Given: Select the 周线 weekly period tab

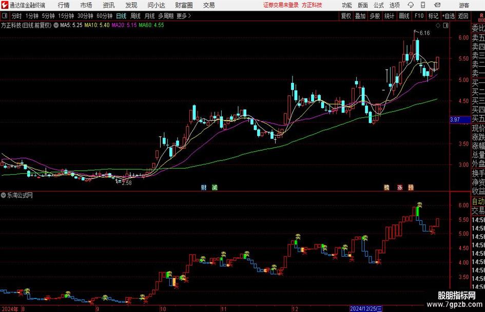Looking at the screenshot, I should click(135, 16).
